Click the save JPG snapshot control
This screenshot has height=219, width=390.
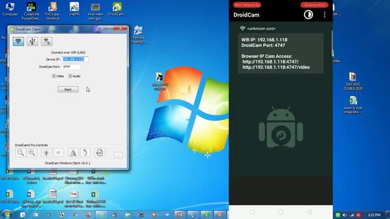pos(100,153)
